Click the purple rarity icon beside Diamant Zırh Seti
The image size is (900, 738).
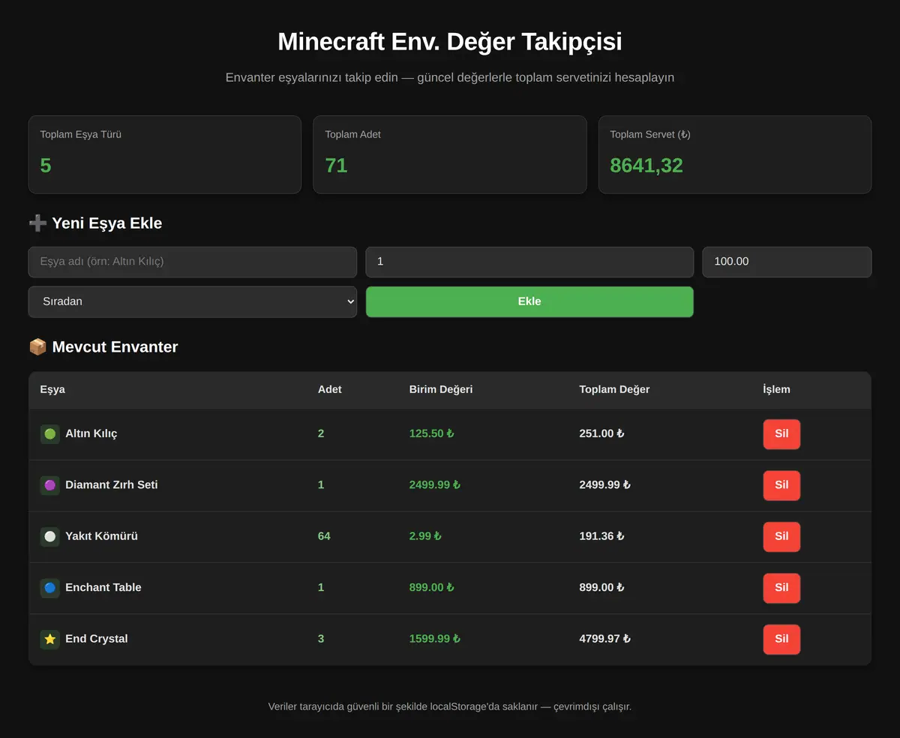50,485
